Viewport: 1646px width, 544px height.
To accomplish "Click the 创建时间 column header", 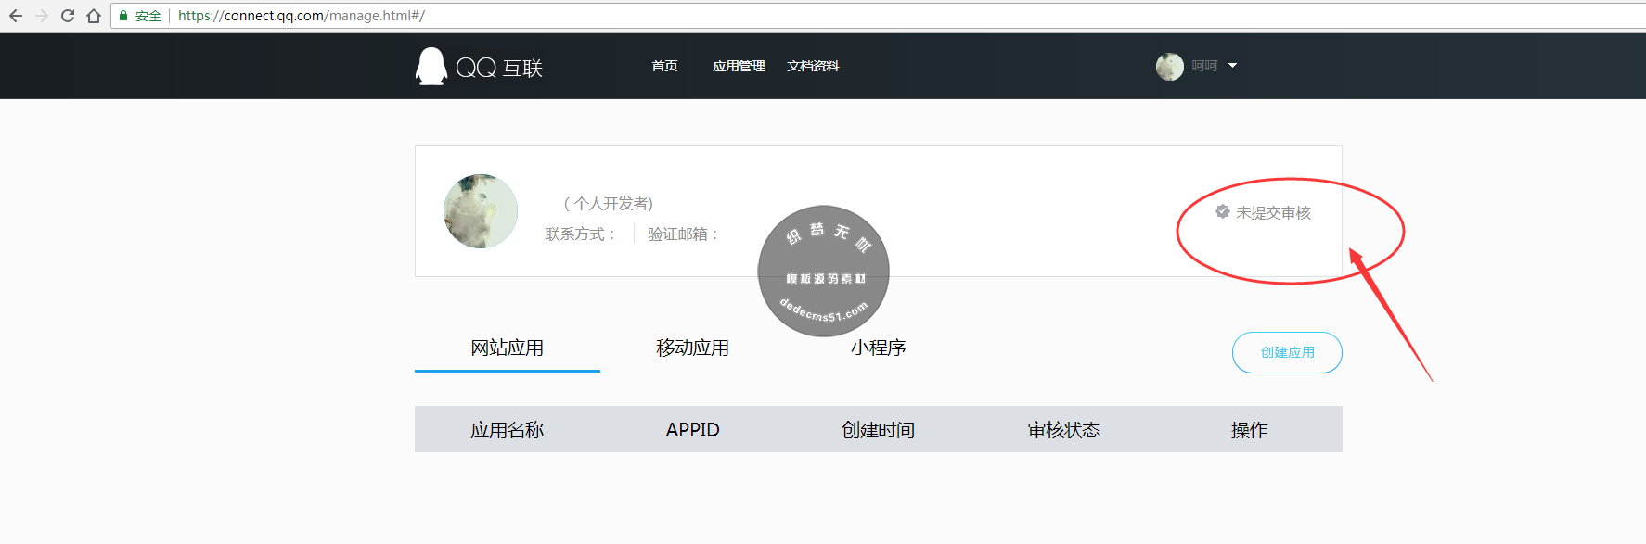I will 879,430.
